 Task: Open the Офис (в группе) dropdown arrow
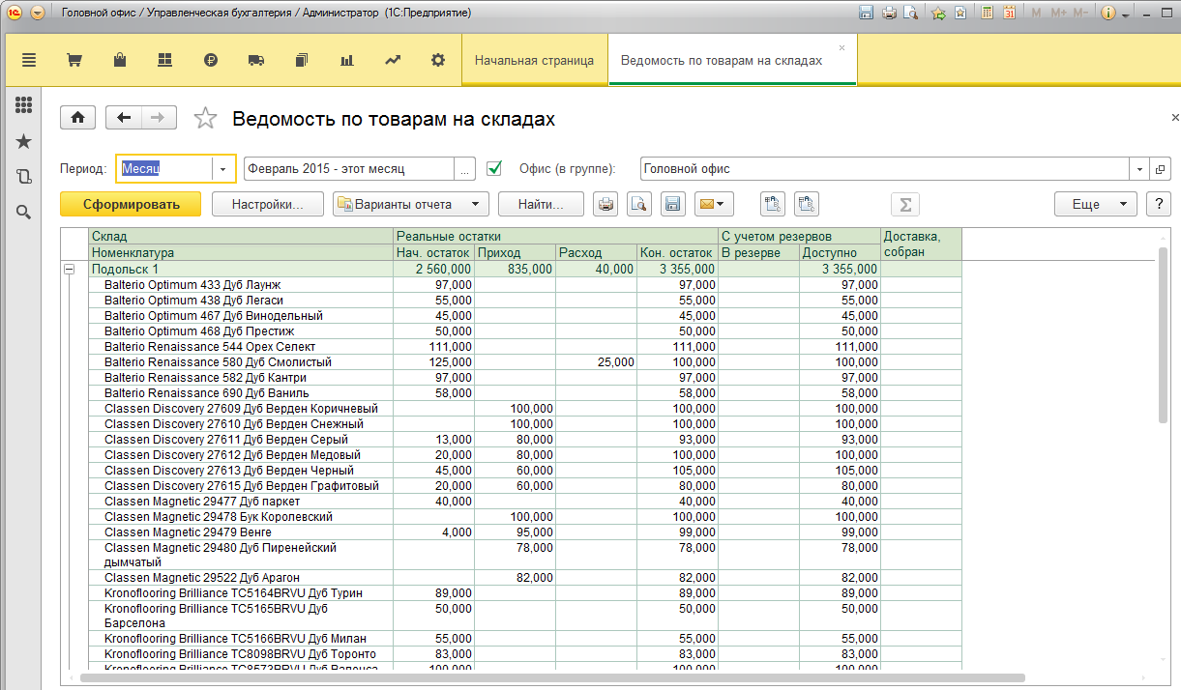1140,168
